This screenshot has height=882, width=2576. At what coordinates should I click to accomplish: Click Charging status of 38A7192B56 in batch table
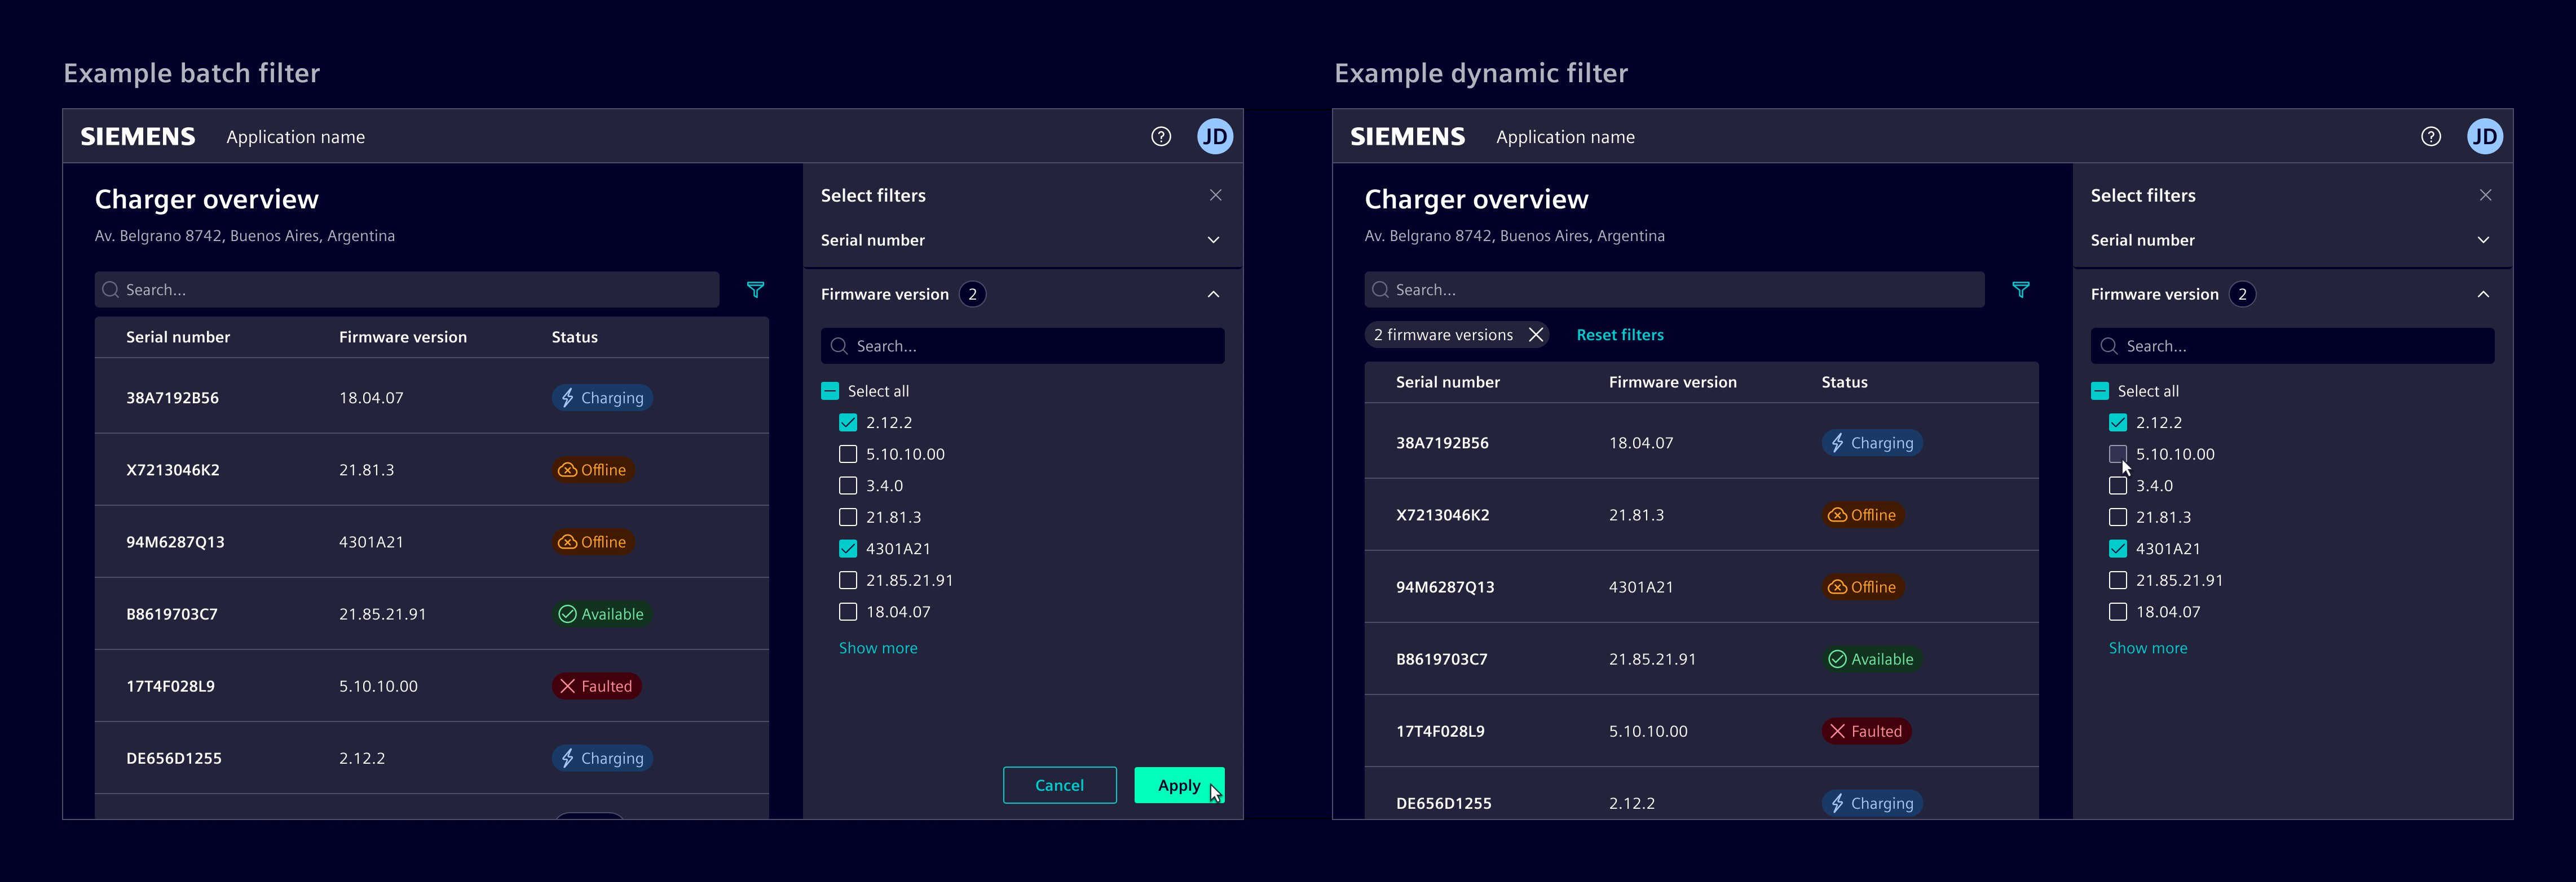tap(602, 398)
